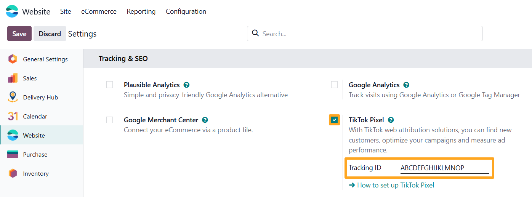Viewport: 532px width, 197px height.
Task: Select the Delivery Hub sidebar label
Action: pos(40,97)
